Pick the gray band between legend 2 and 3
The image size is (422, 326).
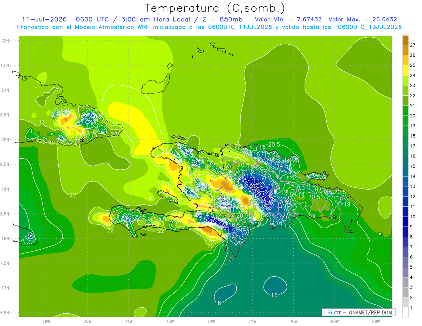(405, 293)
